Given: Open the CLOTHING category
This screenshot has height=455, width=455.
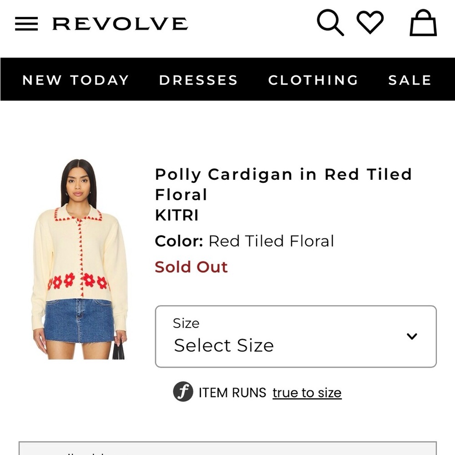Looking at the screenshot, I should [313, 80].
